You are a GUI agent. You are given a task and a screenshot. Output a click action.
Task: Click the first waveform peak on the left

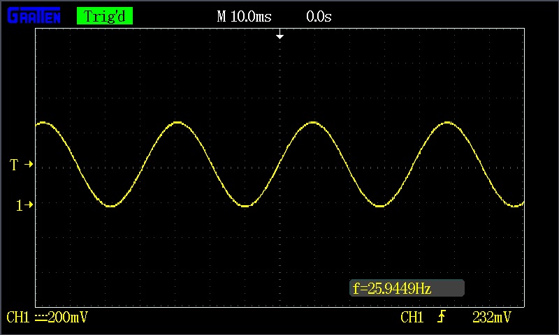[x=44, y=122]
